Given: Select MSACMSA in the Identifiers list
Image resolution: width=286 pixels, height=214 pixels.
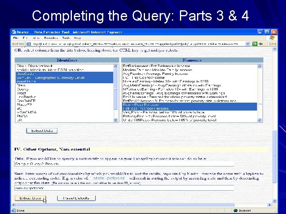Looking at the screenshot, I should pos(65,112).
